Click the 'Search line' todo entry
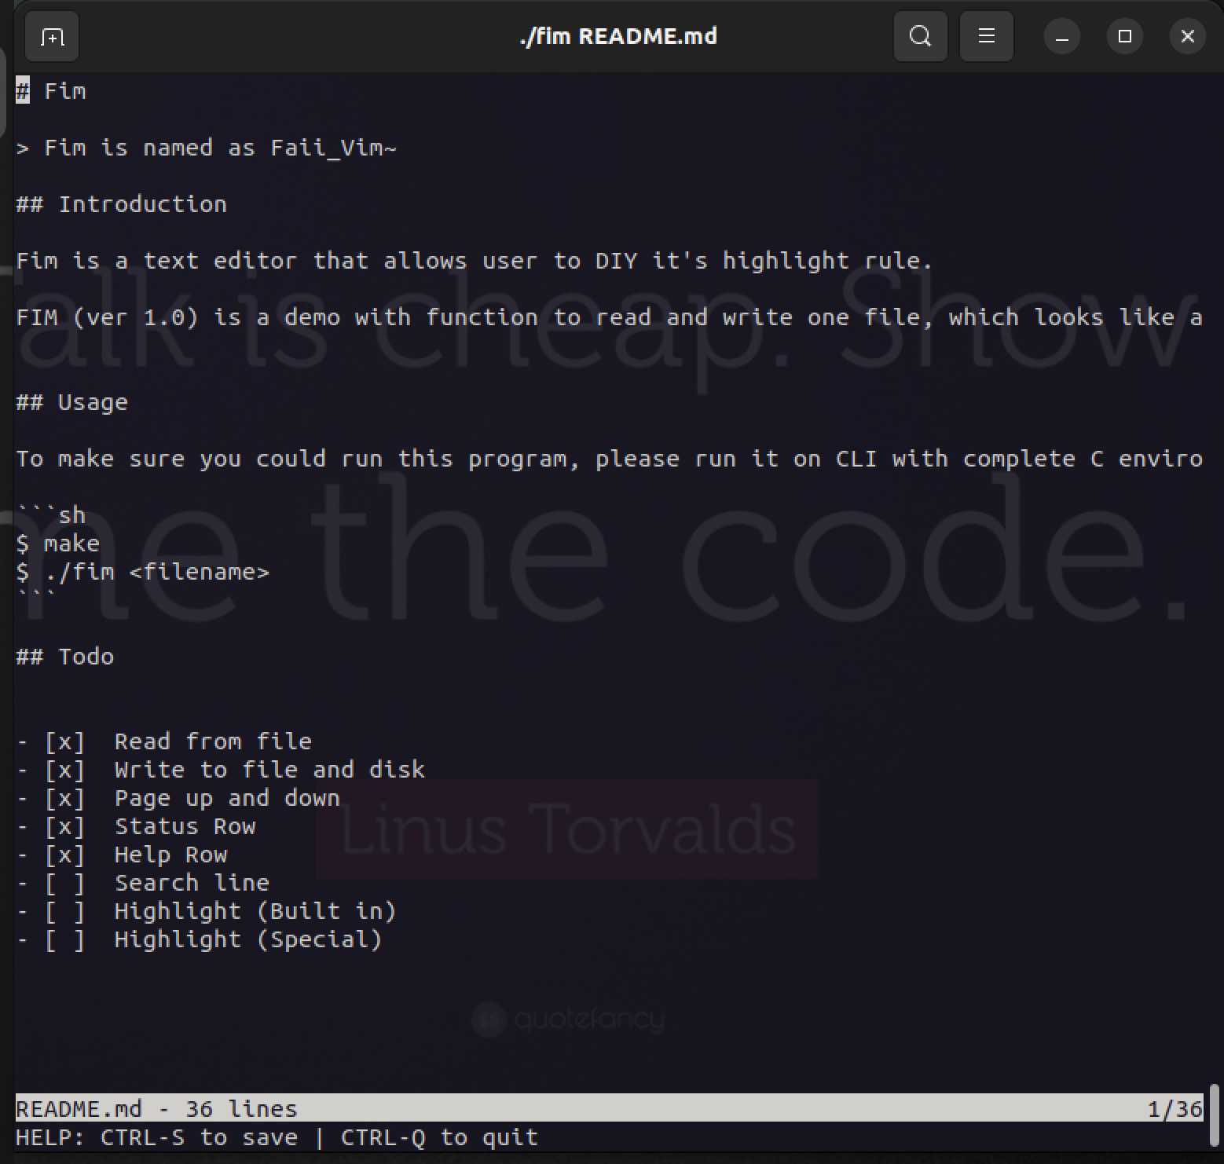The height and width of the screenshot is (1164, 1224). click(x=143, y=883)
